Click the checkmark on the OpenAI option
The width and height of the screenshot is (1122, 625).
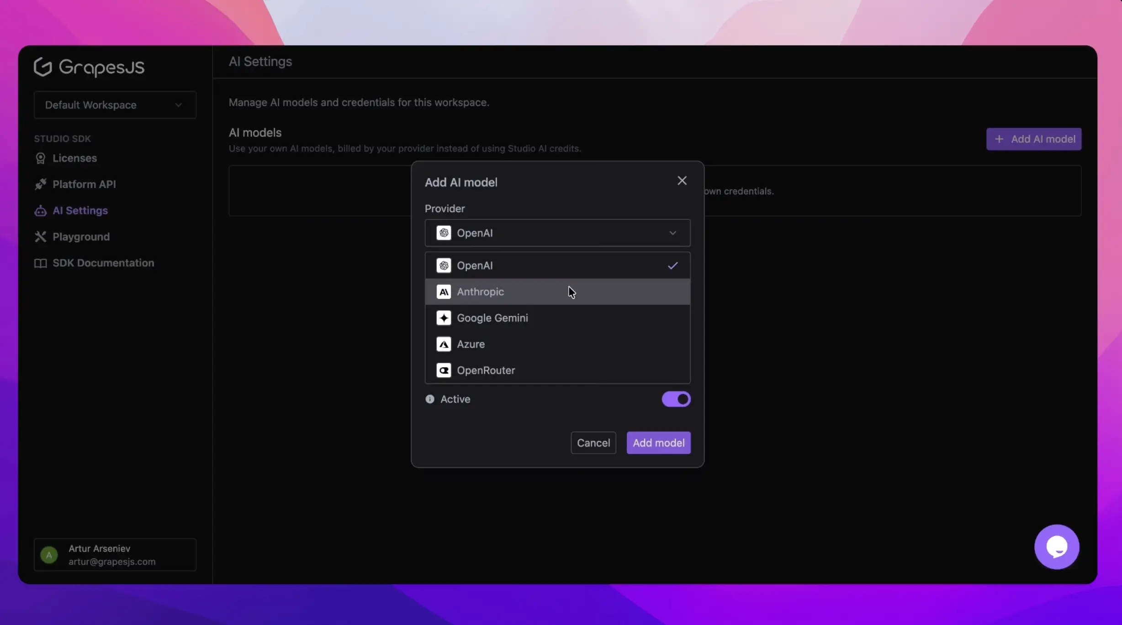point(672,266)
